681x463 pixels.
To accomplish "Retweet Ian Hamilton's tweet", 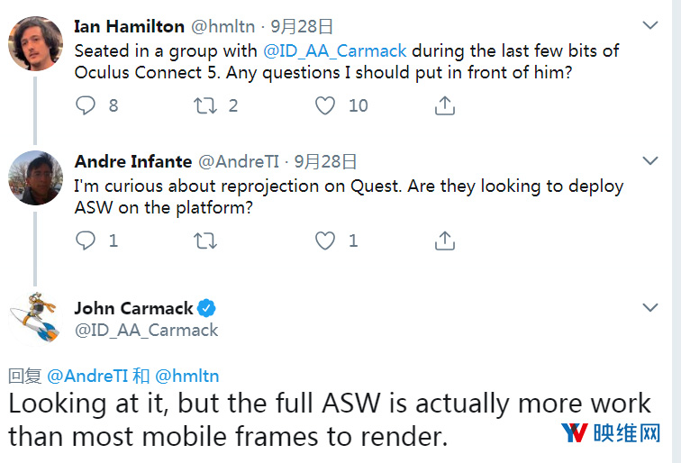I will (x=205, y=105).
